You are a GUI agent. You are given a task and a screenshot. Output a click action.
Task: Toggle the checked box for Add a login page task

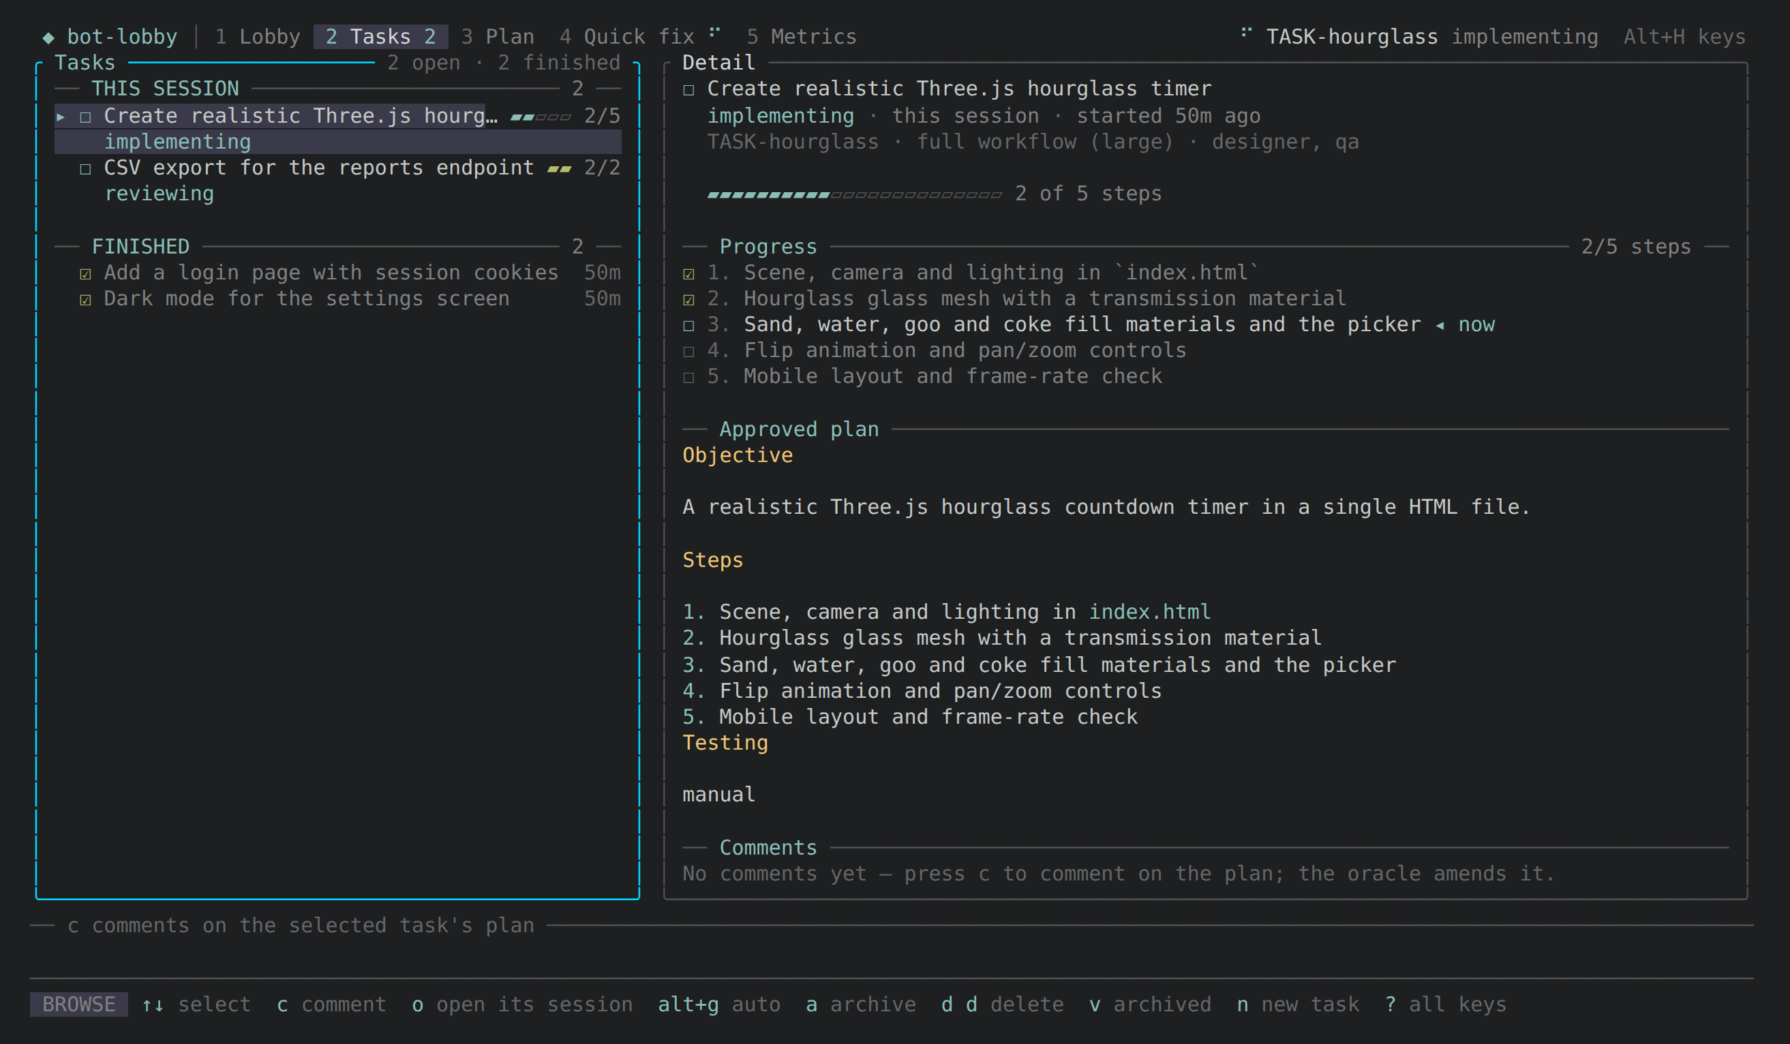click(x=86, y=274)
